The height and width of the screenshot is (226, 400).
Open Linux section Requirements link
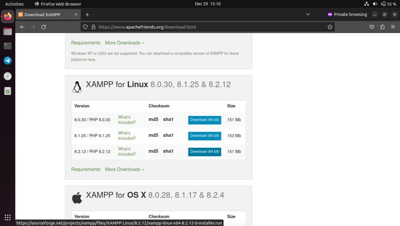pos(86,169)
